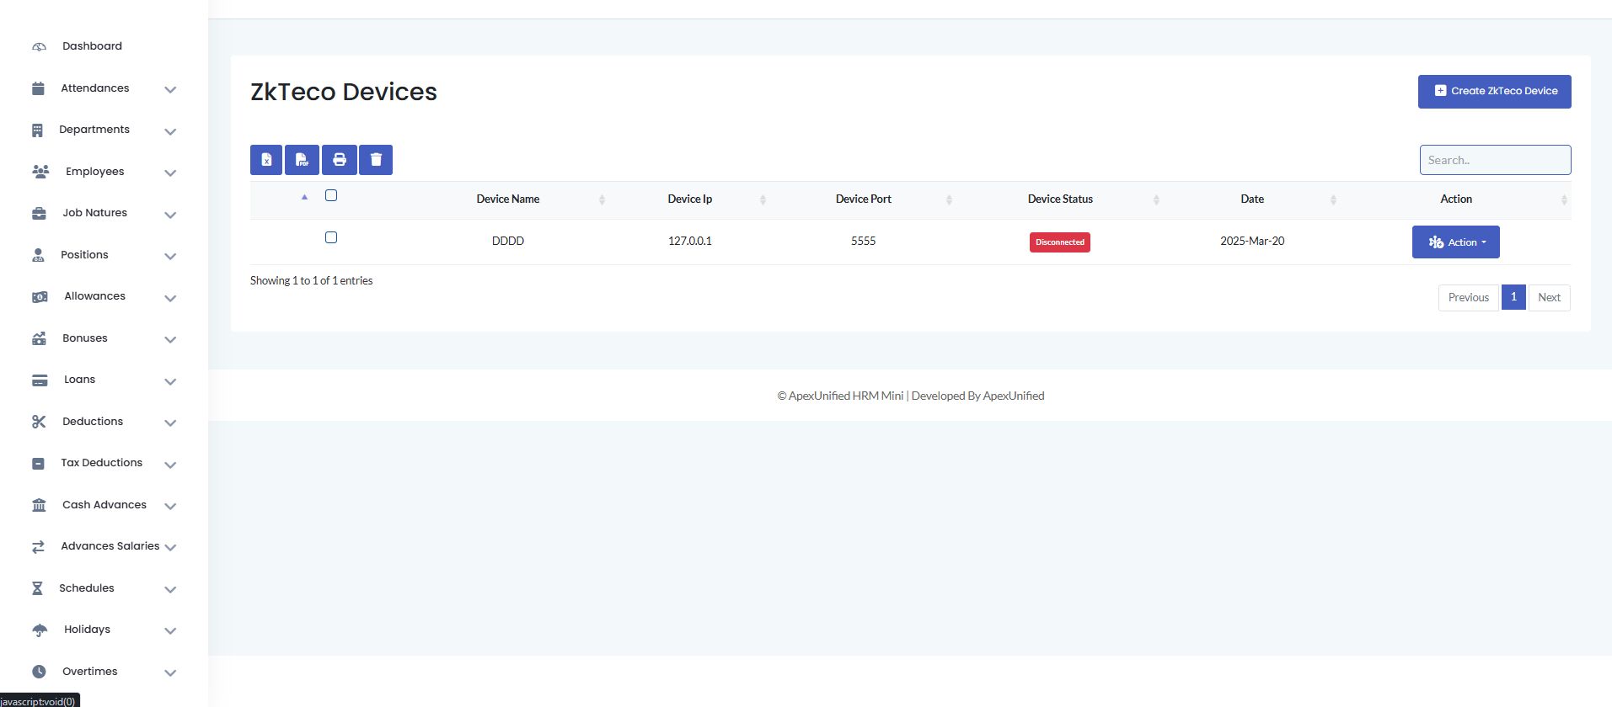The image size is (1612, 707).
Task: Click the trash delete icon button
Action: pos(376,160)
